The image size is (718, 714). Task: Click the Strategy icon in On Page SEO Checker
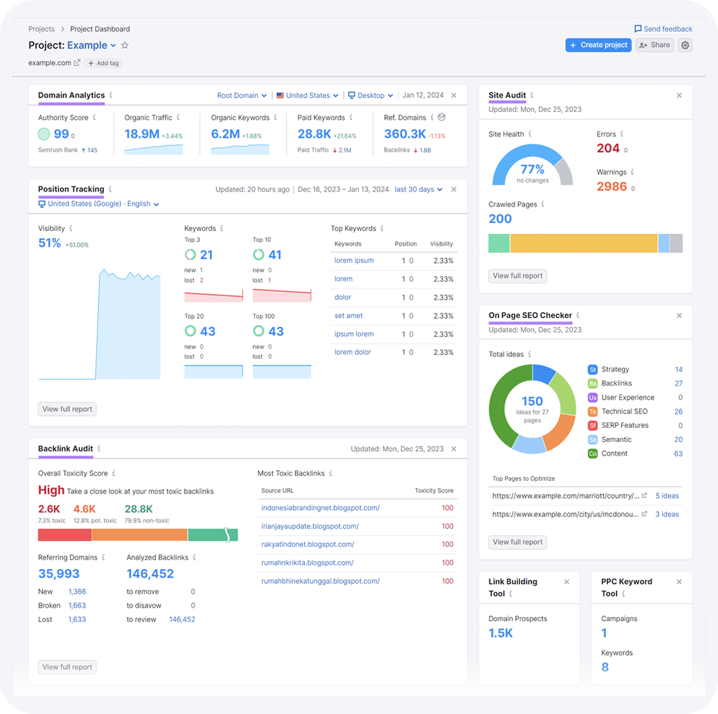[x=592, y=369]
